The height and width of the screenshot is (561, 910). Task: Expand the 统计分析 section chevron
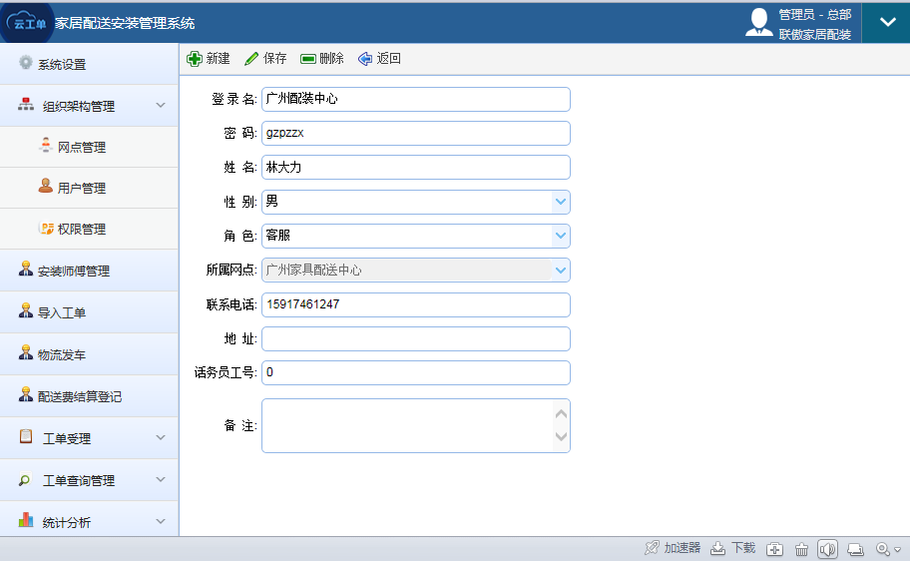point(161,521)
